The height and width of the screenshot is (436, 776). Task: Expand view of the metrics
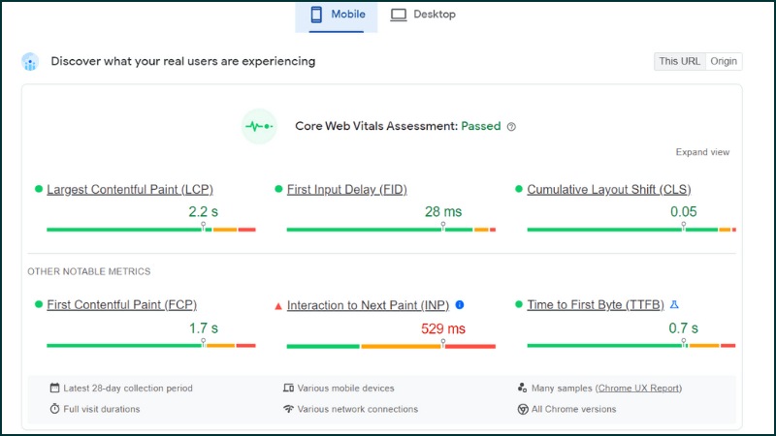(x=702, y=152)
